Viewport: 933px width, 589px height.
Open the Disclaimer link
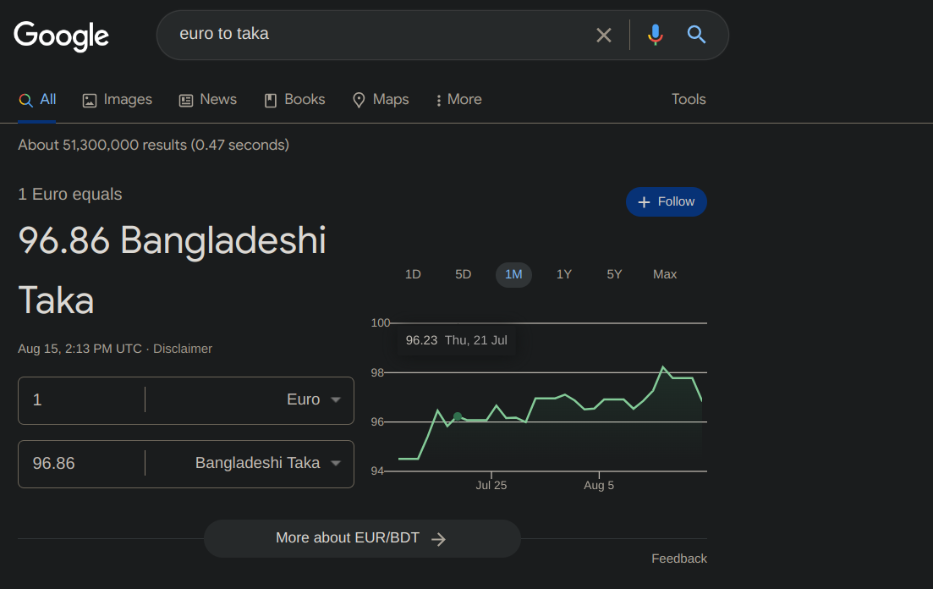183,349
